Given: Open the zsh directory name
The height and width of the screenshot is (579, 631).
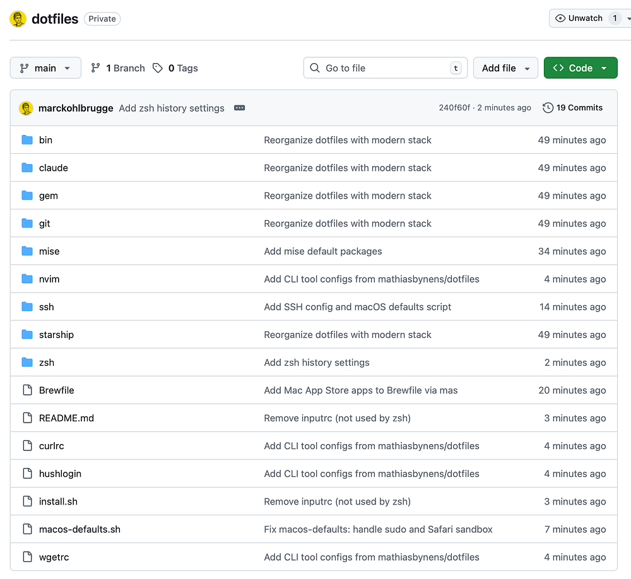Looking at the screenshot, I should pos(46,363).
